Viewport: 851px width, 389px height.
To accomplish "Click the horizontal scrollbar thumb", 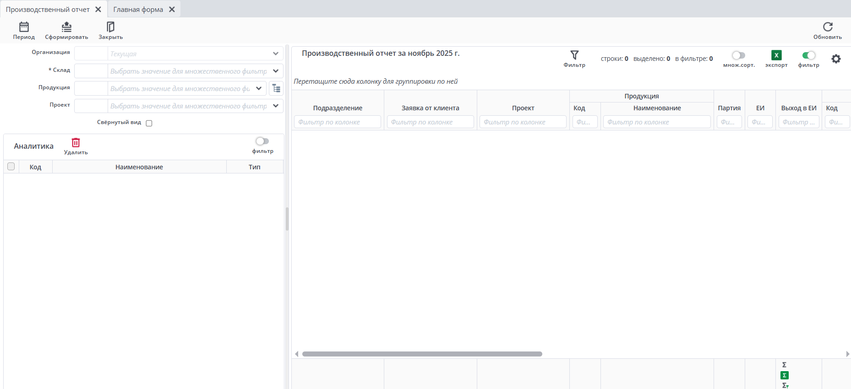I will [422, 354].
